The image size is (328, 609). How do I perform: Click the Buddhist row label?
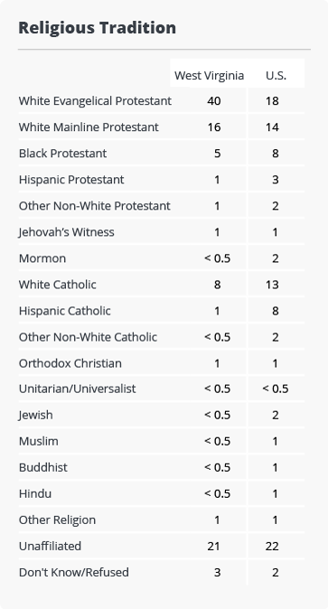pos(43,468)
